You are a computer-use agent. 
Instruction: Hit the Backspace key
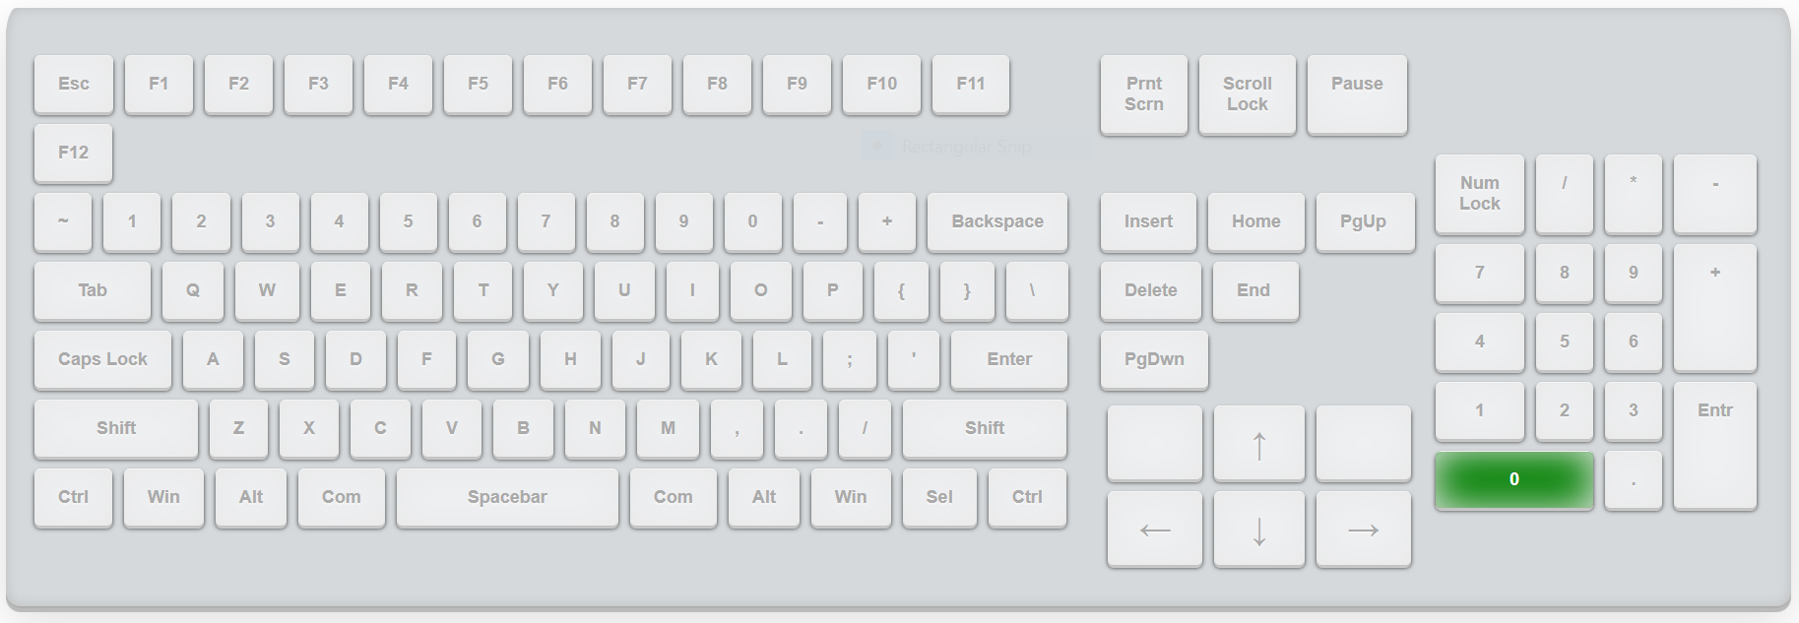coord(996,221)
